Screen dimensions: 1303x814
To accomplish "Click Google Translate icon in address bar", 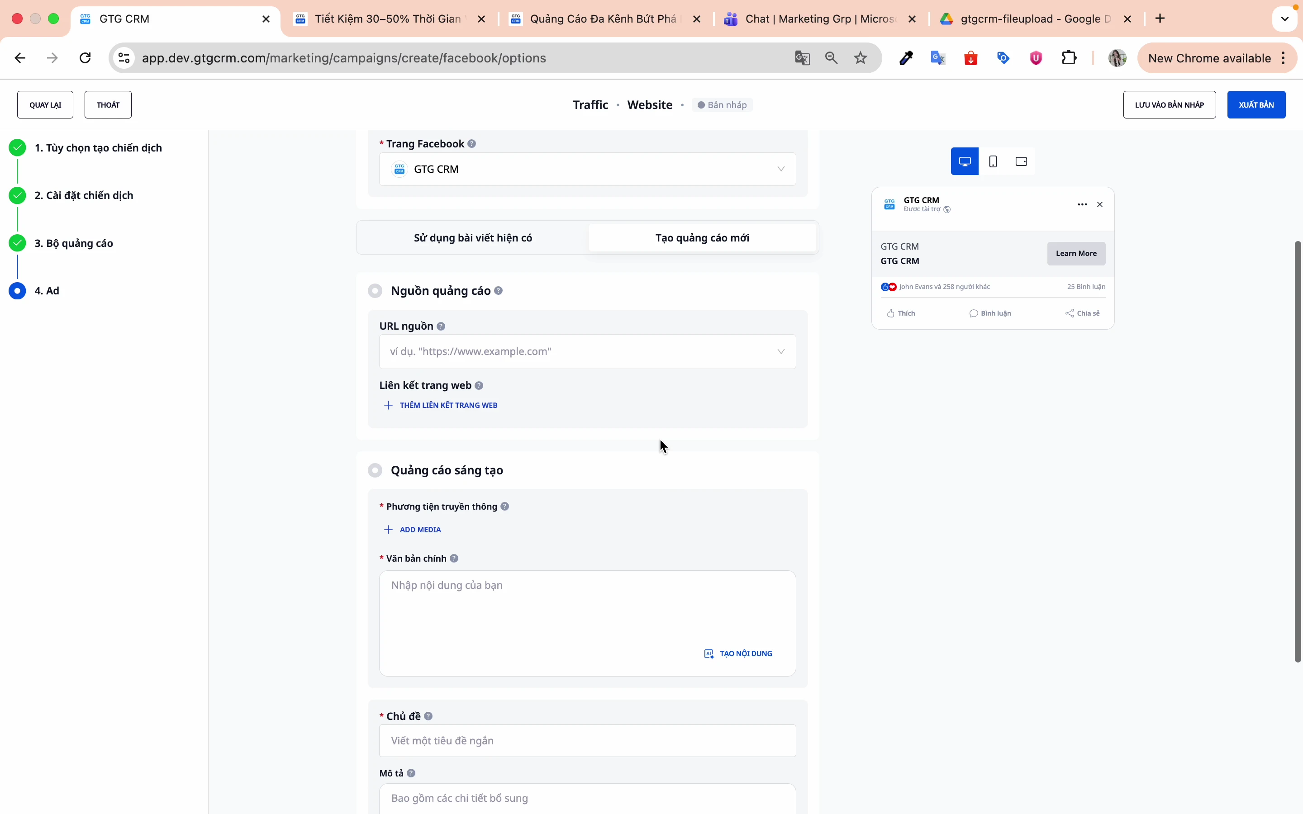I will point(802,58).
